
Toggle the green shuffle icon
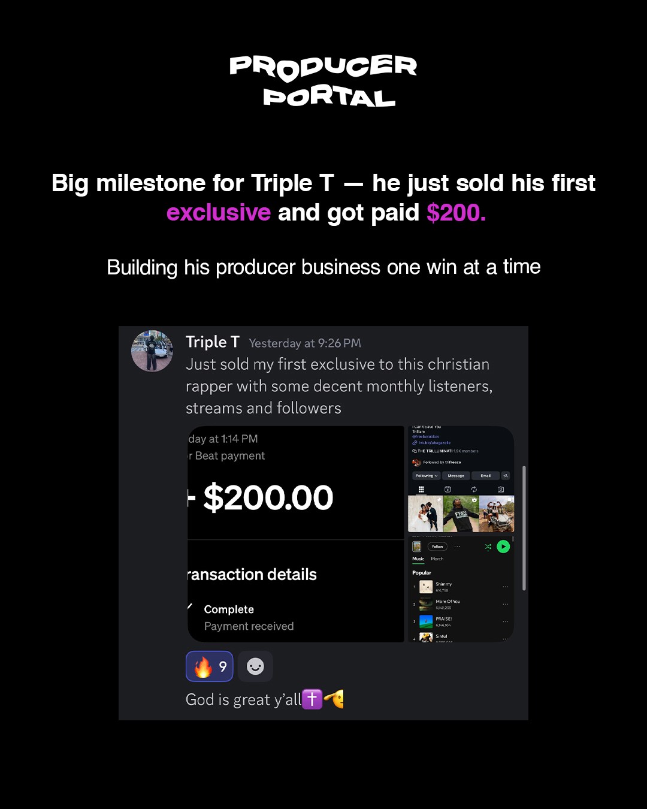coord(488,547)
